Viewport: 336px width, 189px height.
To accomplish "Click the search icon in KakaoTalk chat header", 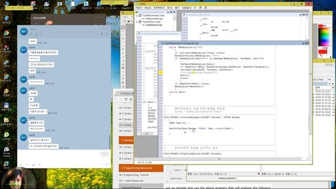I will tap(102, 34).
